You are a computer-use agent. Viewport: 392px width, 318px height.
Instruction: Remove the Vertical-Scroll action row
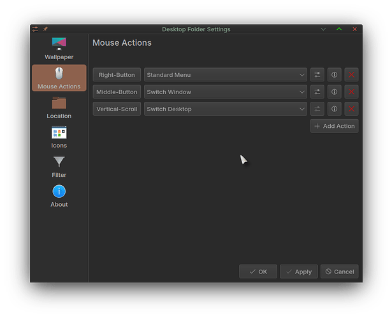pos(351,109)
